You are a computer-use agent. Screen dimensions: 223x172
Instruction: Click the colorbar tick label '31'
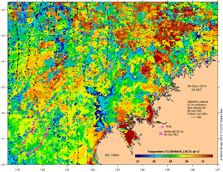pyautogui.click(x=203, y=161)
